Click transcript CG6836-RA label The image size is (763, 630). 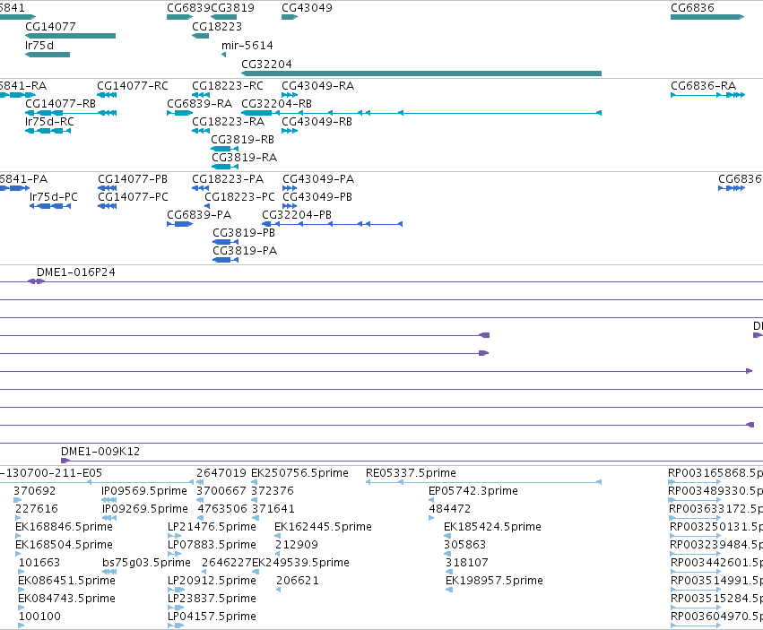tap(703, 86)
